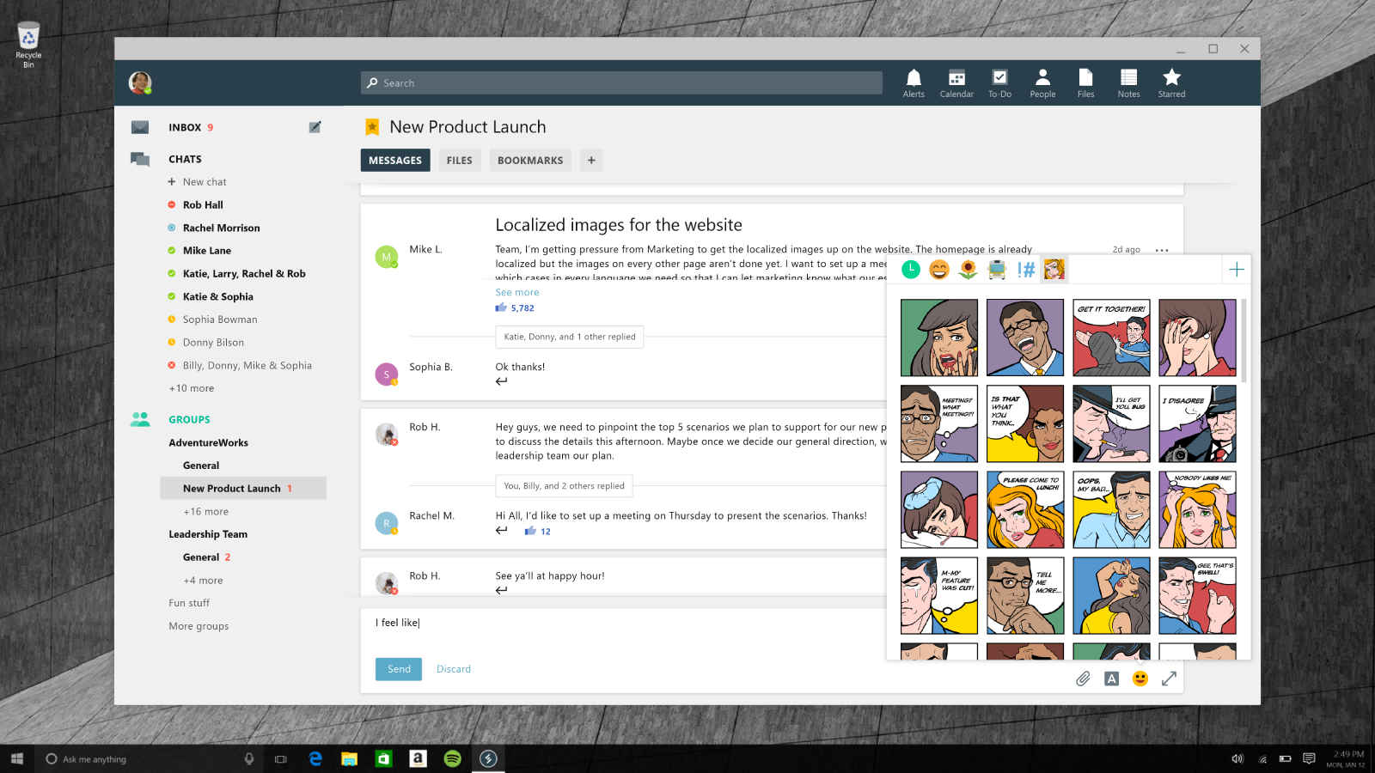Click the text formatting A icon
Viewport: 1375px width, 773px height.
pyautogui.click(x=1111, y=679)
